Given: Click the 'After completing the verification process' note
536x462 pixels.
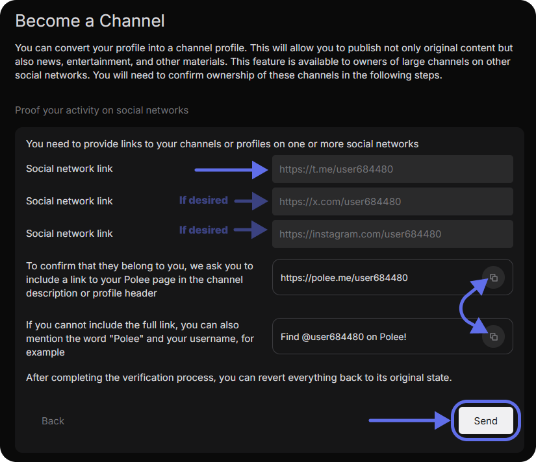Looking at the screenshot, I should coord(239,377).
